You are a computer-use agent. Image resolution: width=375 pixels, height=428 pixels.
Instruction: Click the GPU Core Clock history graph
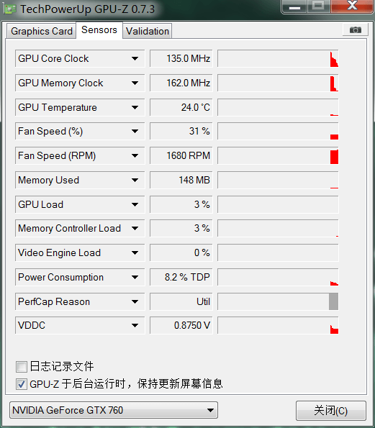click(278, 58)
